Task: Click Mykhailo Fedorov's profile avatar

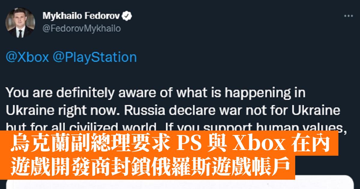Action: (20, 23)
